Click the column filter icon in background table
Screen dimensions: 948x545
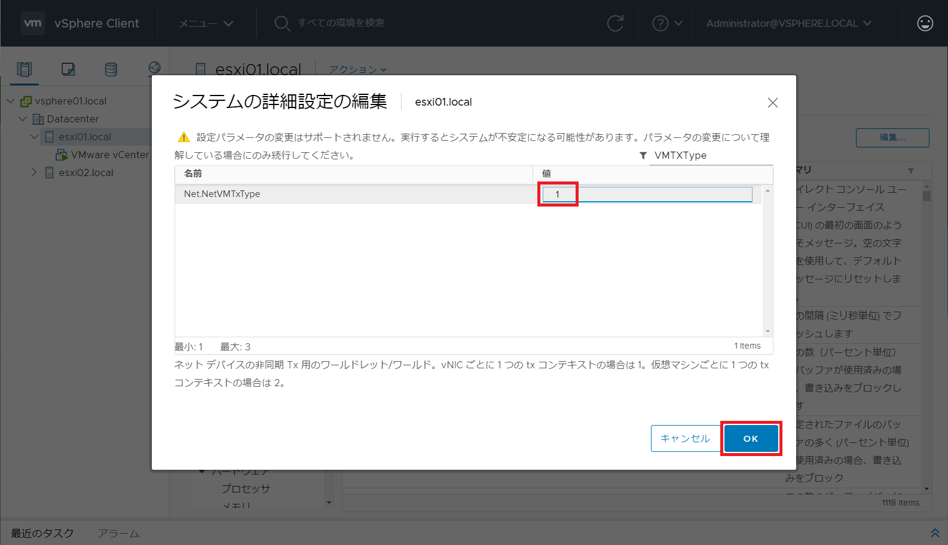[911, 171]
